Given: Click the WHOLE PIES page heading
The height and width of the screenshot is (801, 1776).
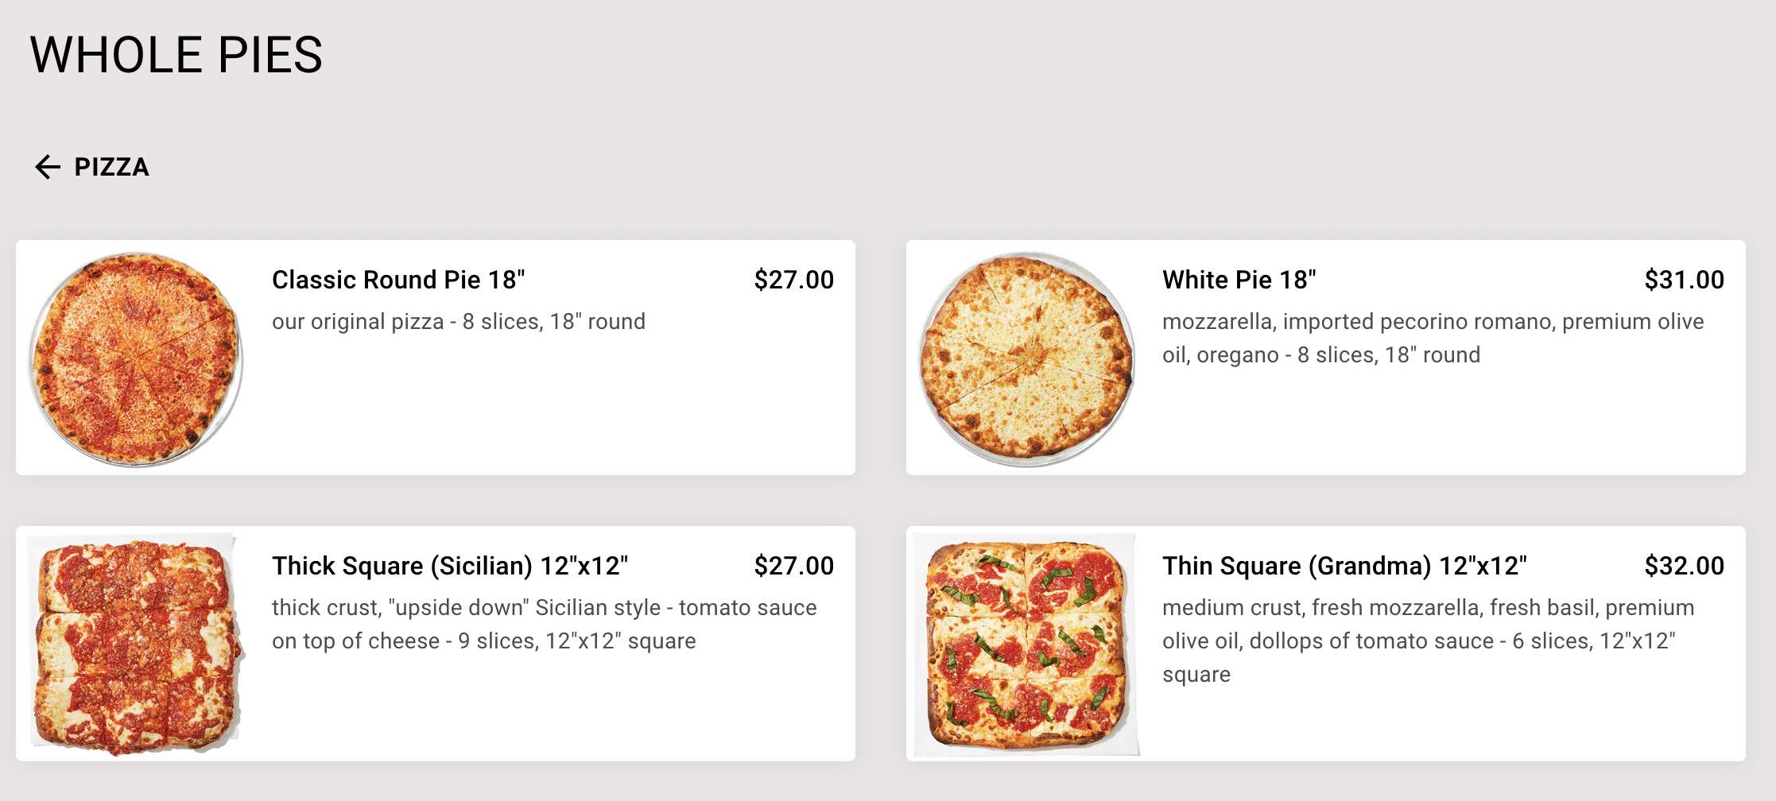Looking at the screenshot, I should pos(176,55).
